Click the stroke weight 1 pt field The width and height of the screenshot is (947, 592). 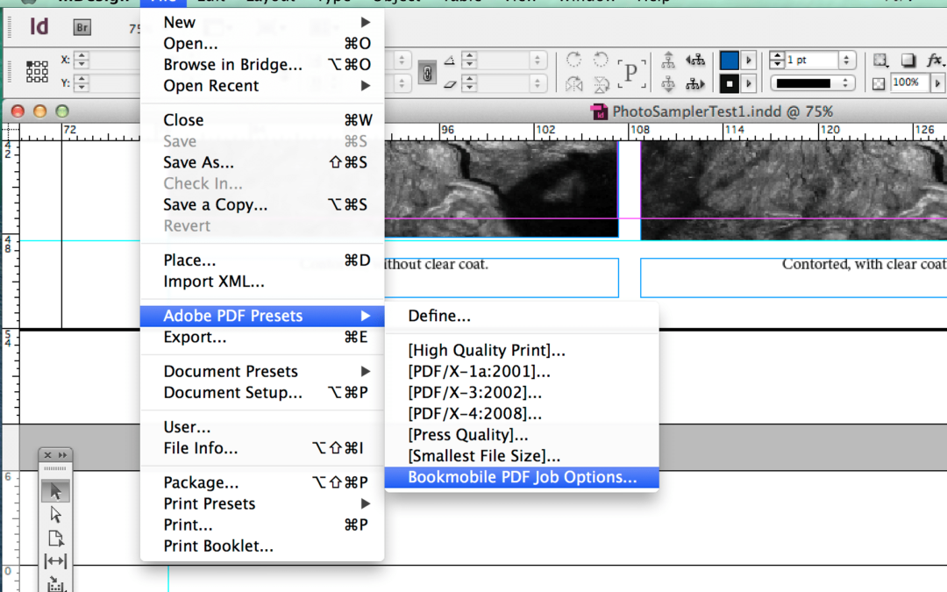tap(811, 60)
